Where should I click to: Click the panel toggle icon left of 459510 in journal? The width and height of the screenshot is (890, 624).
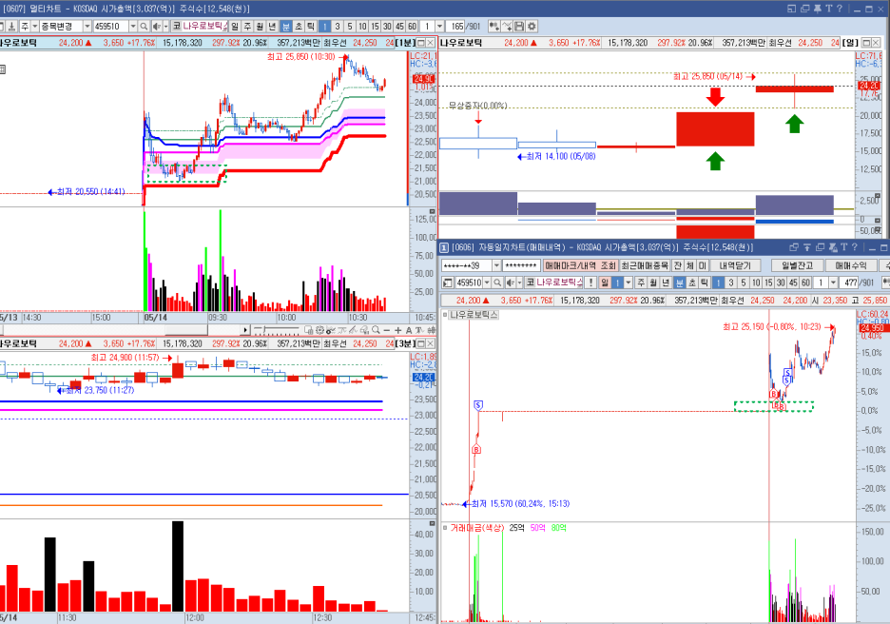[x=447, y=283]
